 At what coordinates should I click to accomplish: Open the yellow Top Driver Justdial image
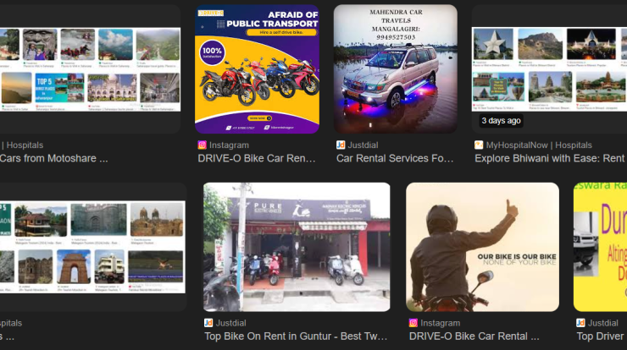click(600, 247)
